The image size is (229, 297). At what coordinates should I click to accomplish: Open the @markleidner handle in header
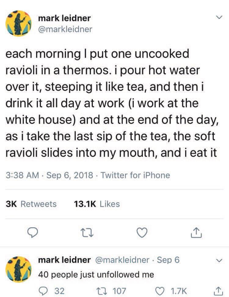[x=65, y=29]
